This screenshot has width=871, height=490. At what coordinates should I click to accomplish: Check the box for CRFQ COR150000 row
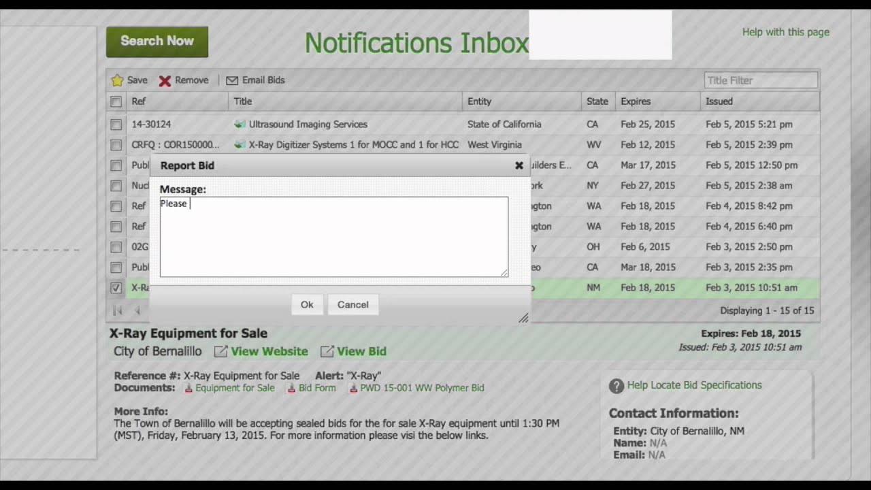tap(116, 145)
